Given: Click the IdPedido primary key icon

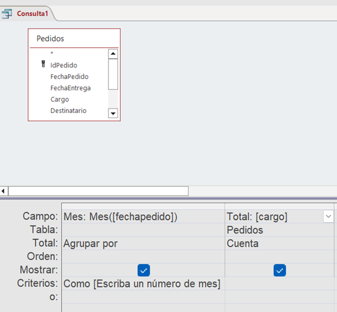Looking at the screenshot, I should coord(43,65).
